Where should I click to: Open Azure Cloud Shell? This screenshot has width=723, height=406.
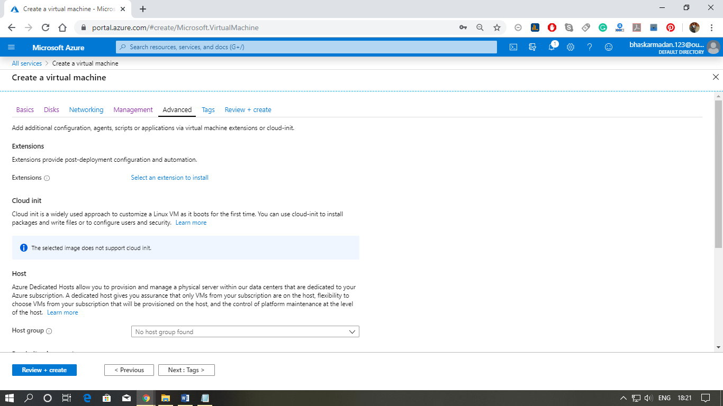click(512, 47)
